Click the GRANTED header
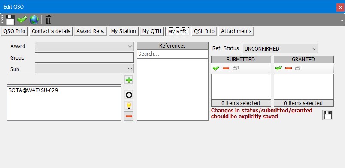The width and height of the screenshot is (345, 168). click(304, 60)
